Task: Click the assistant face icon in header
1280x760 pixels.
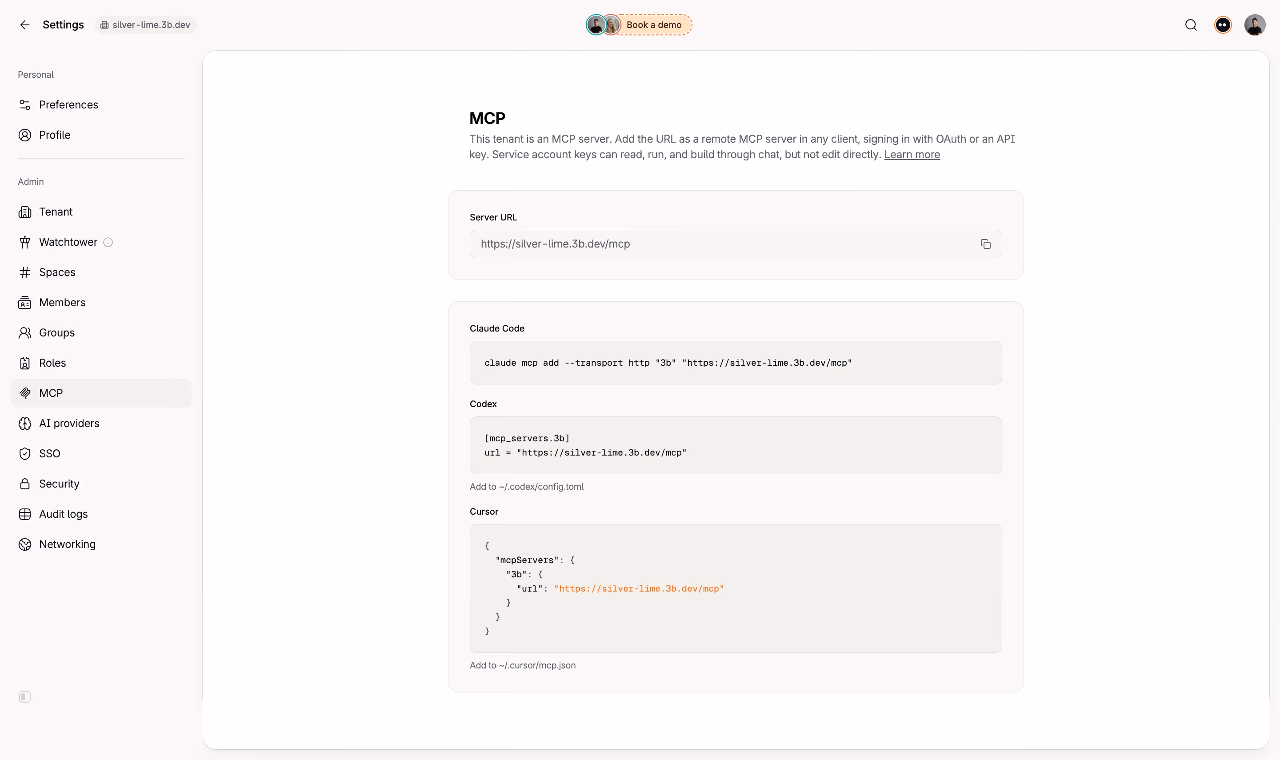Action: pos(1223,24)
